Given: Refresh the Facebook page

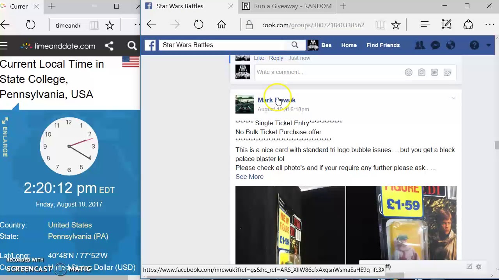Looking at the screenshot, I should [198, 25].
